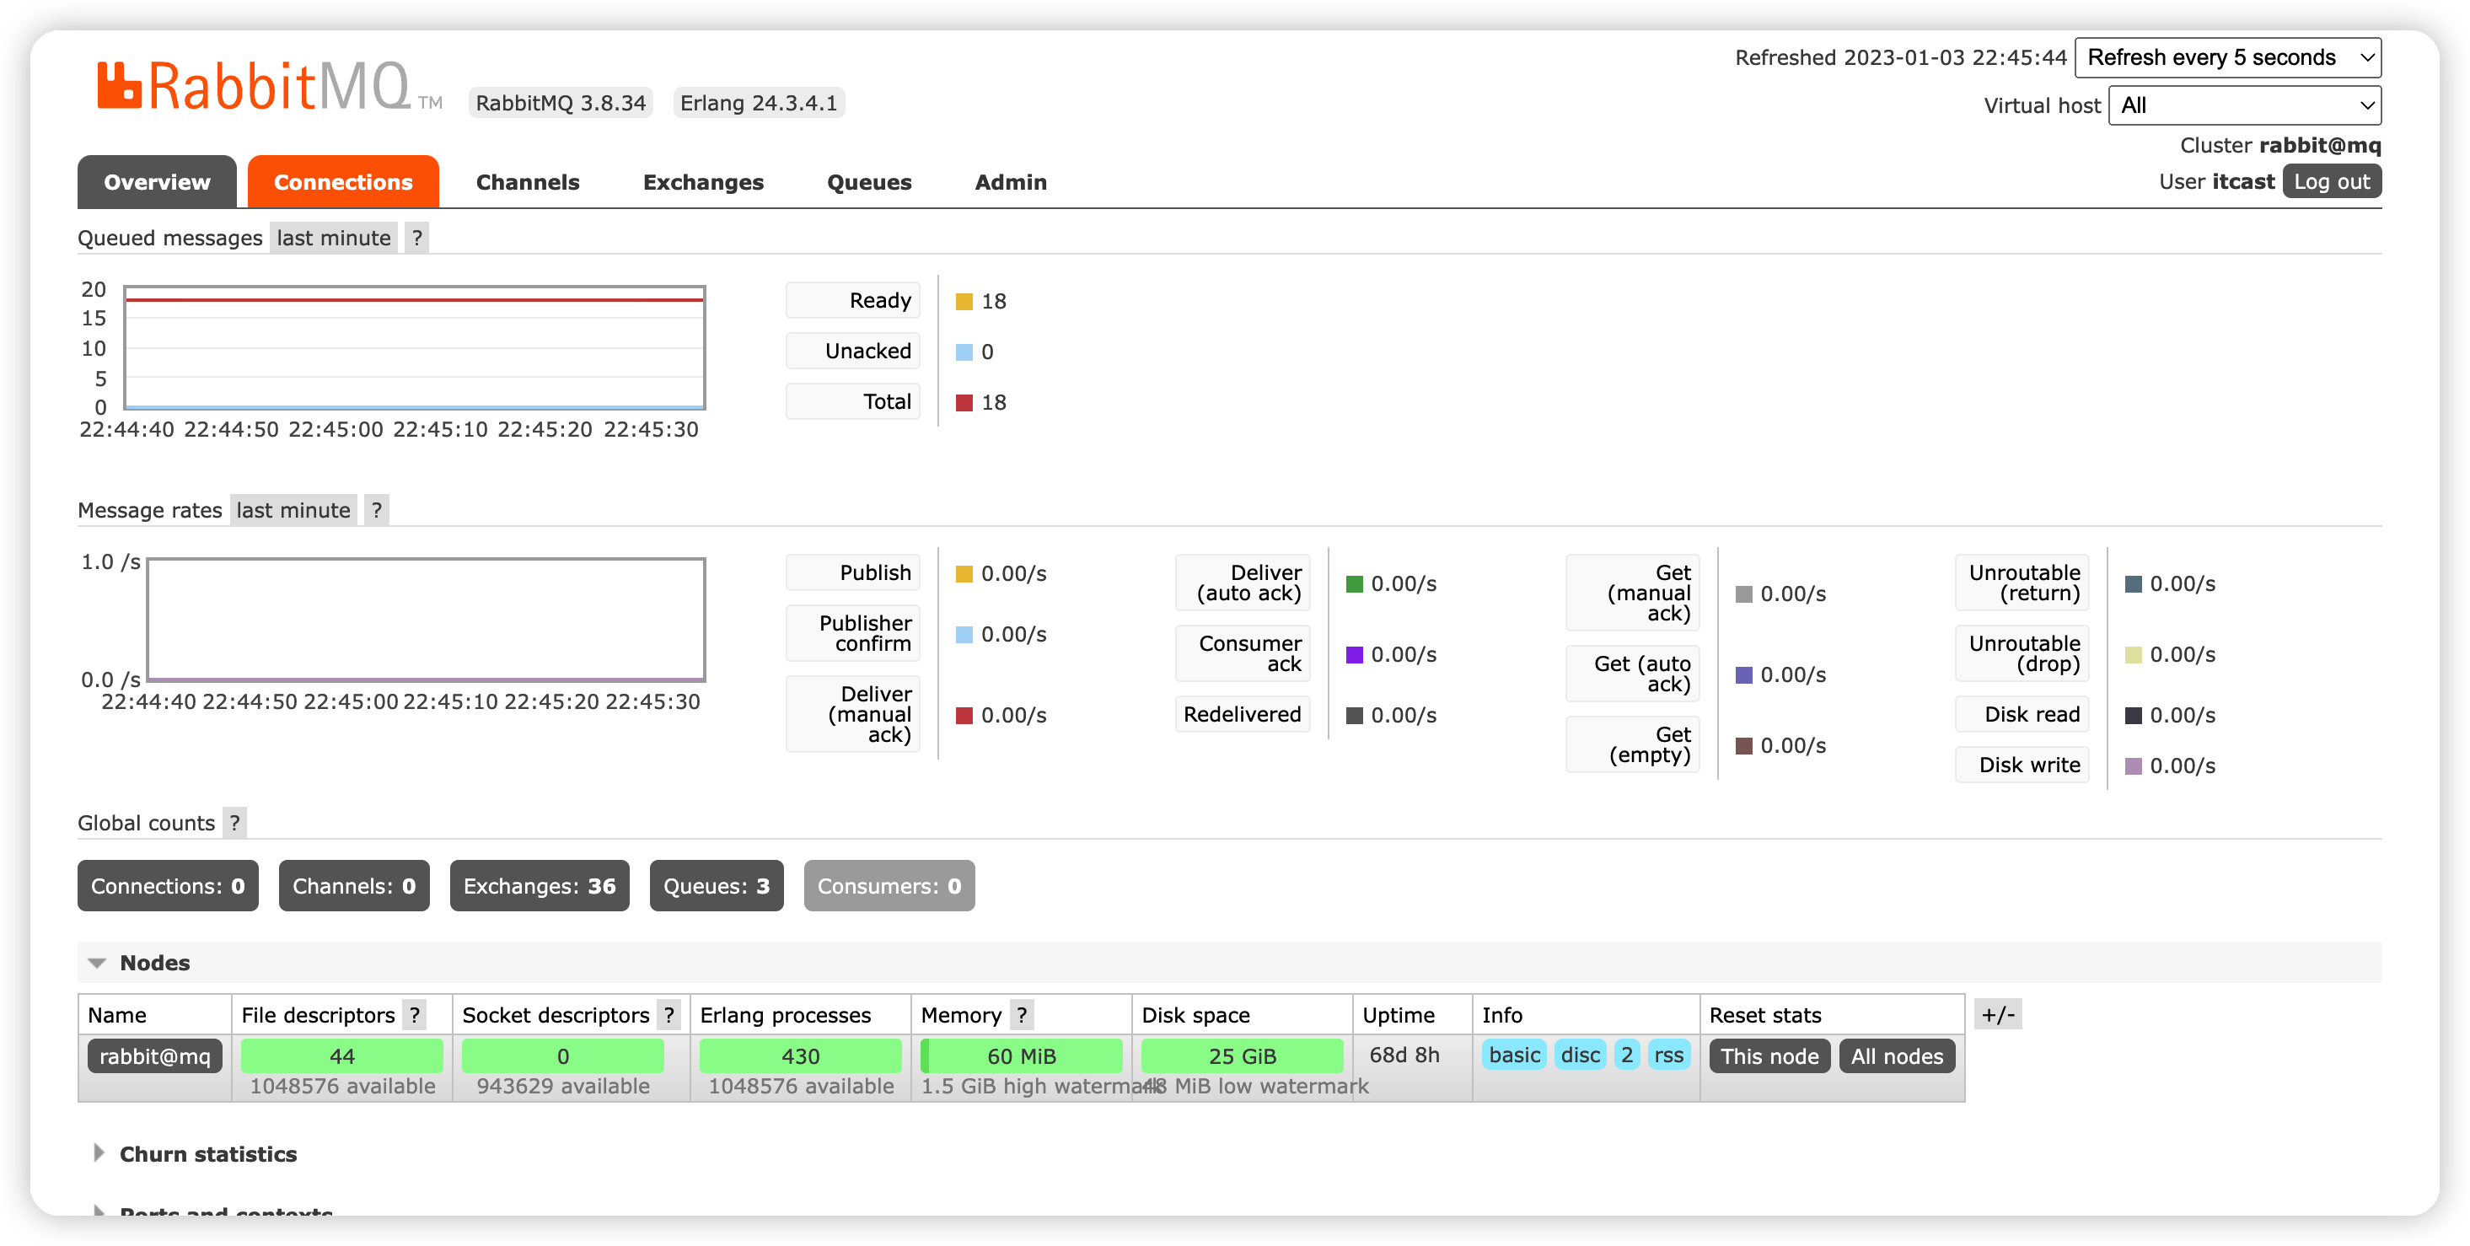Switch to the Admin tab
The height and width of the screenshot is (1246, 2470).
(x=1011, y=182)
